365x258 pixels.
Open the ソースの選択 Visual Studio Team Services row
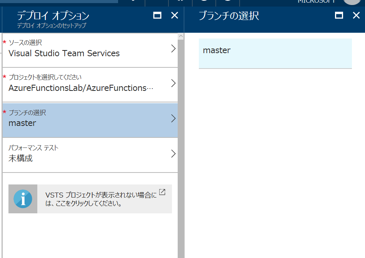click(x=90, y=50)
